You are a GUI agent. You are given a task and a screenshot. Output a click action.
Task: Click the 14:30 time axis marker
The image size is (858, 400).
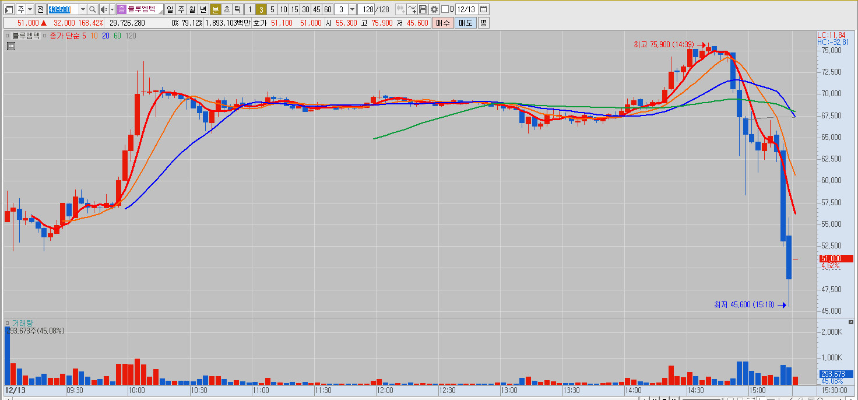[695, 390]
